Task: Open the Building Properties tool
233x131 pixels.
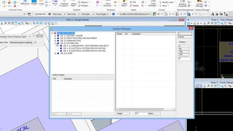Action: (x=182, y=4)
